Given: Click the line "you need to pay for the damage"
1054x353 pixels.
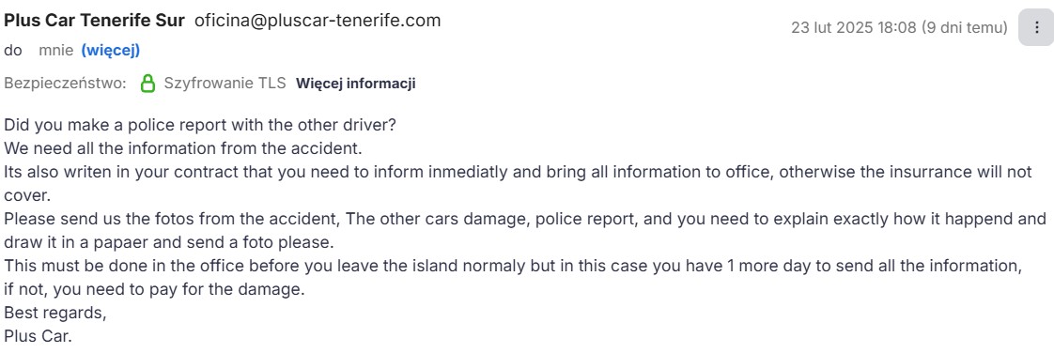Looking at the screenshot, I should tap(155, 290).
